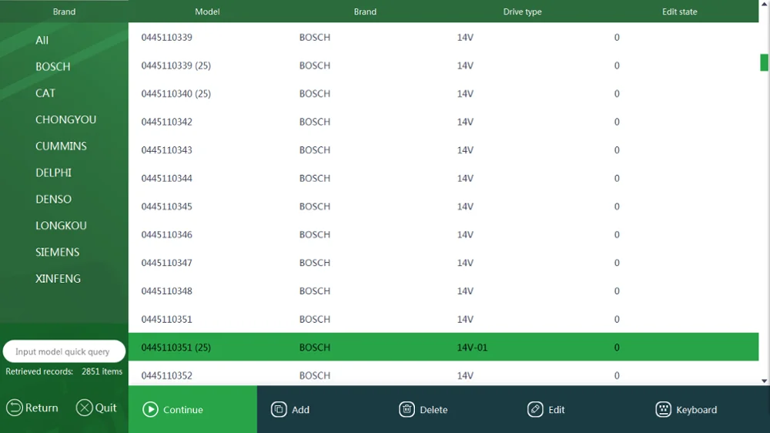770x433 pixels.
Task: Click scrollbar down arrow
Action: (764, 381)
